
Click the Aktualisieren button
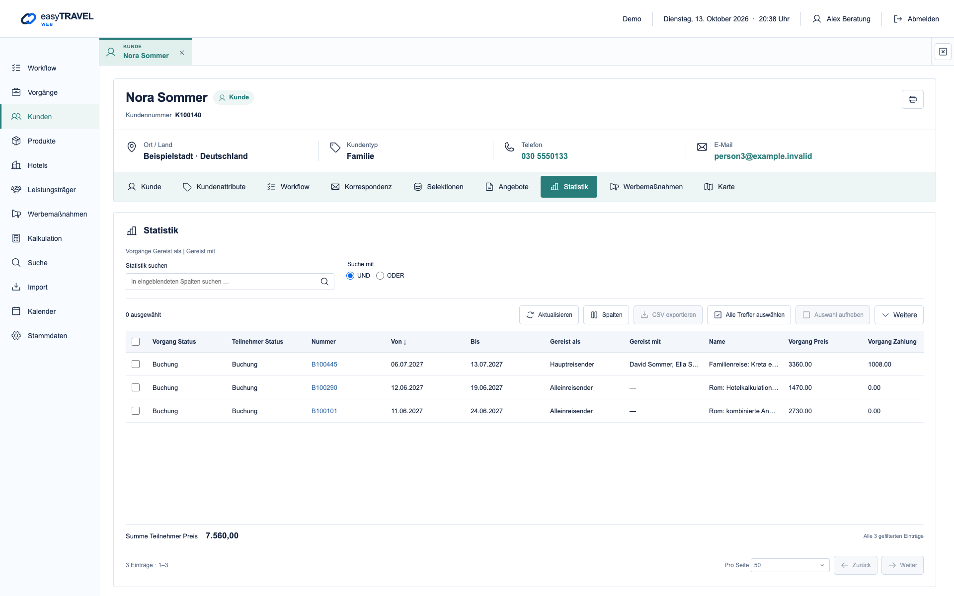pyautogui.click(x=549, y=315)
